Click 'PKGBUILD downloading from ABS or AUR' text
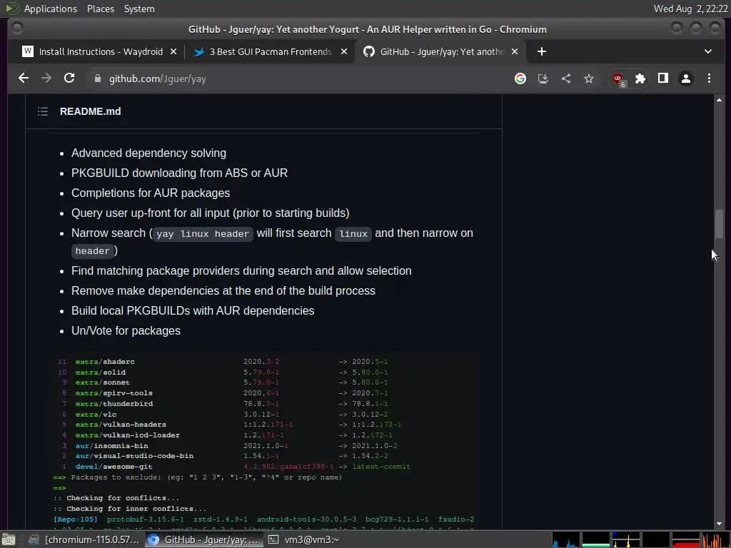This screenshot has width=731, height=548. [179, 173]
